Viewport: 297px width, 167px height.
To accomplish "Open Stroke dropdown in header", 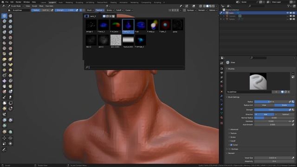I will tap(110, 10).
